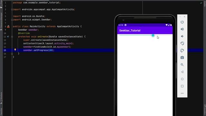Open the Resource Manager side tab
The image size is (206, 116).
(1, 22)
